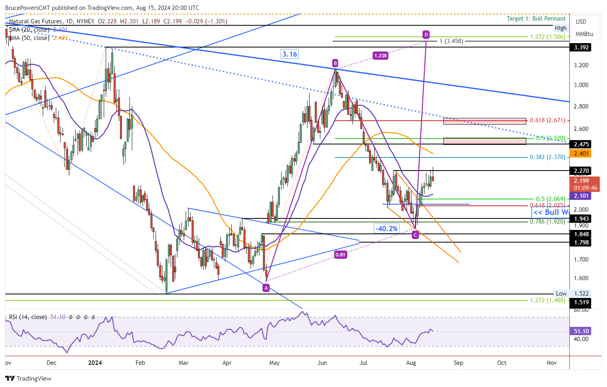Click the '0.5 (2.069)' Fibonacci label
This screenshot has height=387, width=607.
coord(550,199)
